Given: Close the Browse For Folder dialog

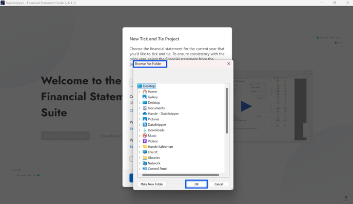Looking at the screenshot, I should pyautogui.click(x=229, y=64).
